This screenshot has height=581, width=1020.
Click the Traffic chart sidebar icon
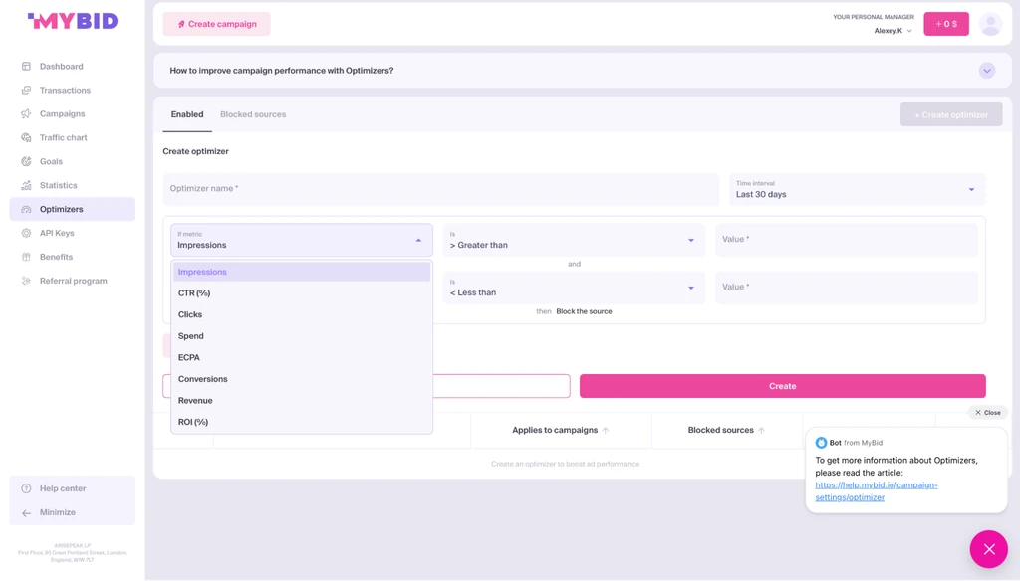[x=26, y=137]
